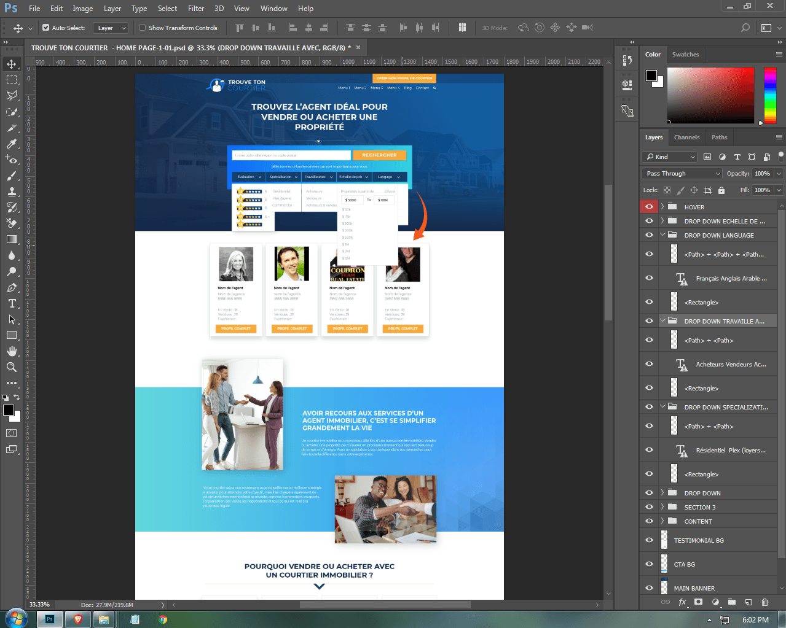This screenshot has width=786, height=628.
Task: Open Chrome from the taskbar
Action: coord(163,619)
